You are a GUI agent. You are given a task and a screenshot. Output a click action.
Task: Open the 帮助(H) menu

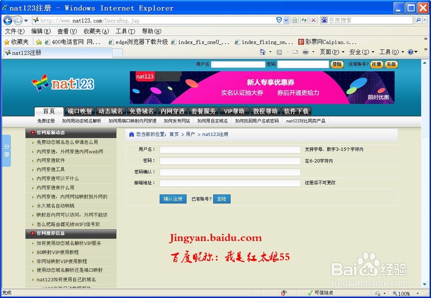tap(152, 31)
